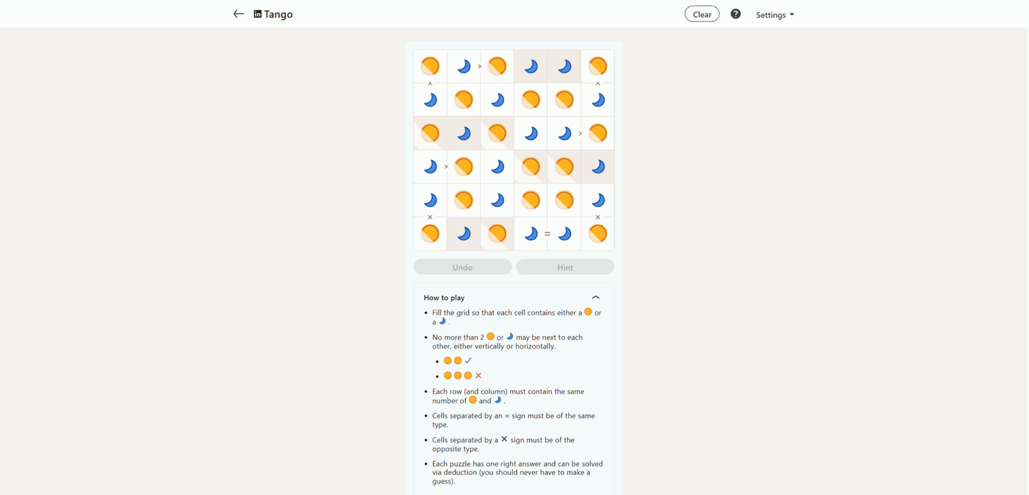Click the LinkedIn logo beside Tango title

[257, 14]
